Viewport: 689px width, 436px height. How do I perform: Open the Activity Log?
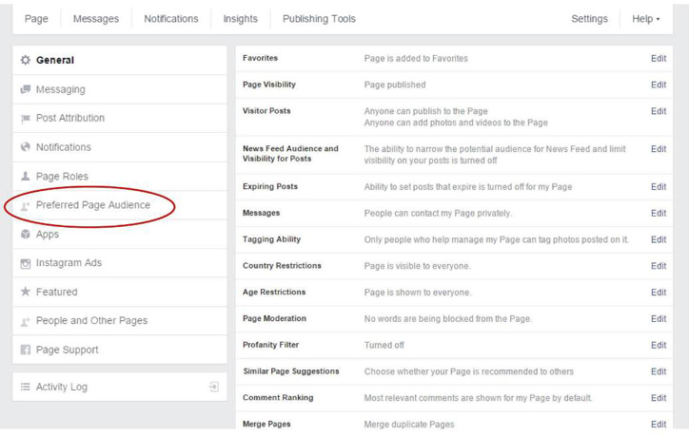pyautogui.click(x=120, y=387)
